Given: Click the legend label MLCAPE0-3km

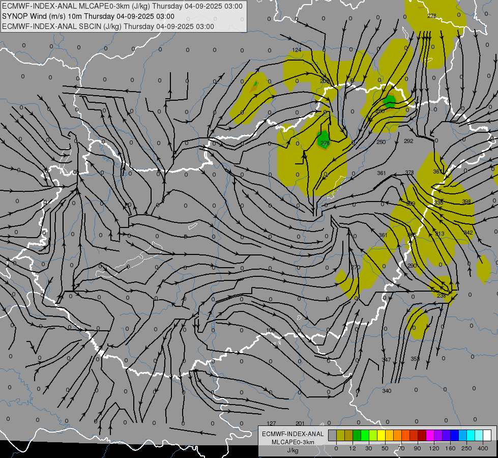Looking at the screenshot, I should point(292,442).
